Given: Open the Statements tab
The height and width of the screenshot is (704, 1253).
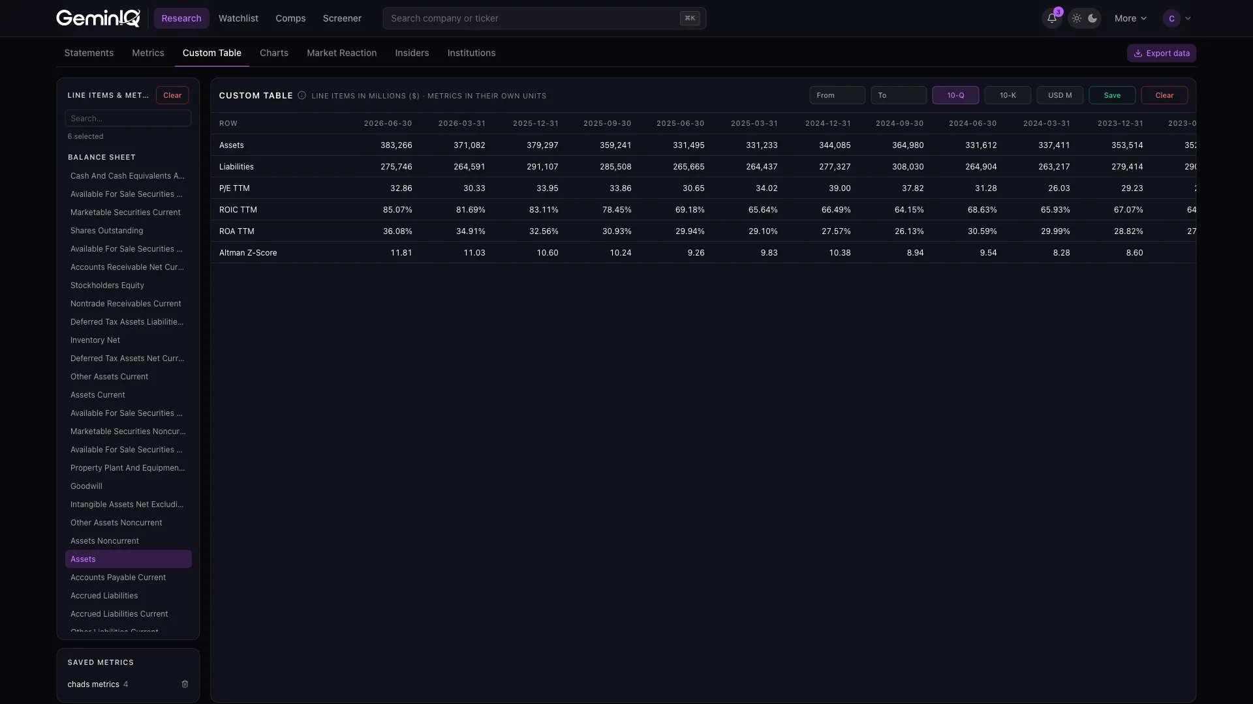Looking at the screenshot, I should point(89,53).
